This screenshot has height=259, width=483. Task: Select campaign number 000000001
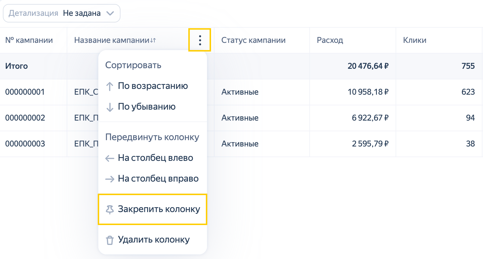[25, 92]
